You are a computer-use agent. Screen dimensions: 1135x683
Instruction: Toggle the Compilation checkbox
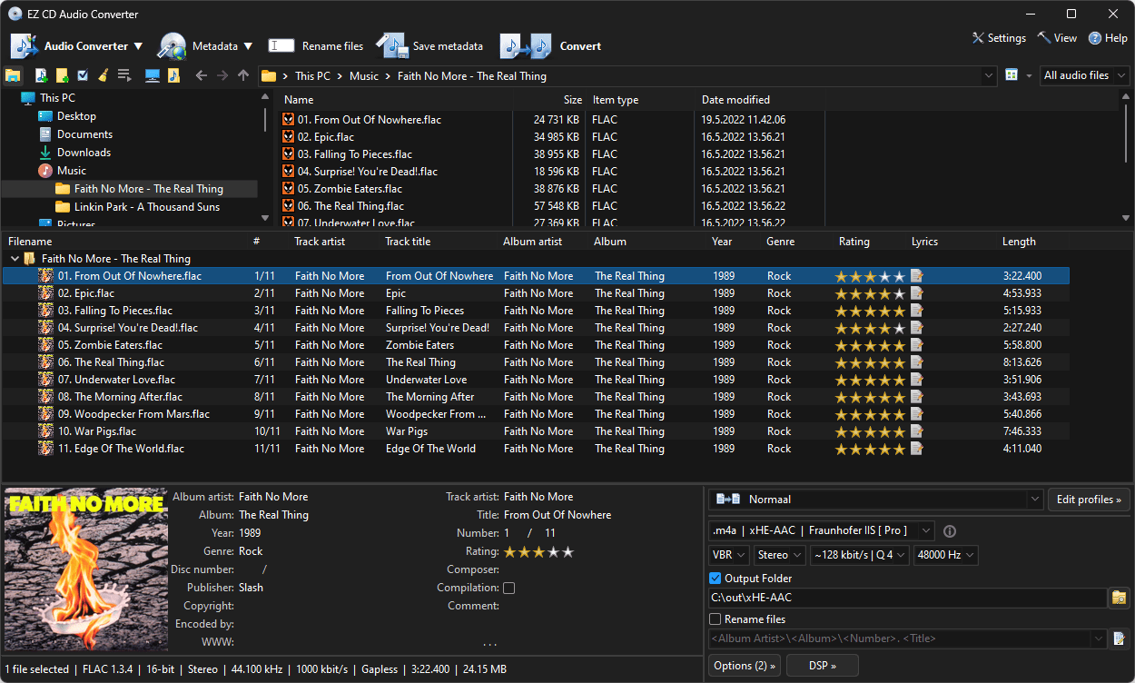pyautogui.click(x=508, y=588)
